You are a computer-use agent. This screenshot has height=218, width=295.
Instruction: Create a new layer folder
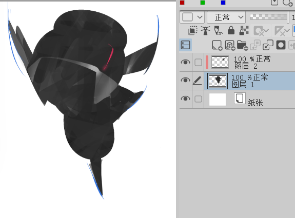tap(243, 45)
